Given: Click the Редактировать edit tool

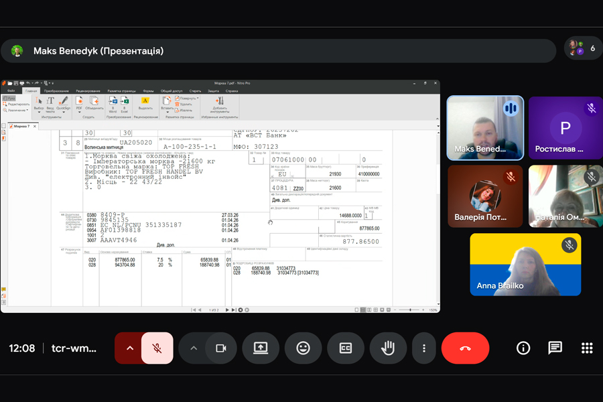Looking at the screenshot, I should click(16, 105).
